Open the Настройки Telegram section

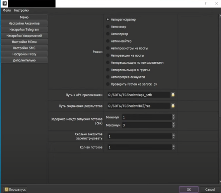click(24, 29)
